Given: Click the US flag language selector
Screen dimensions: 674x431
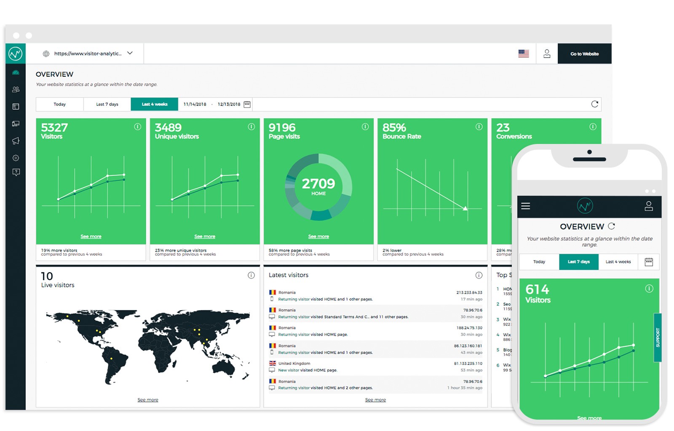Looking at the screenshot, I should click(523, 53).
